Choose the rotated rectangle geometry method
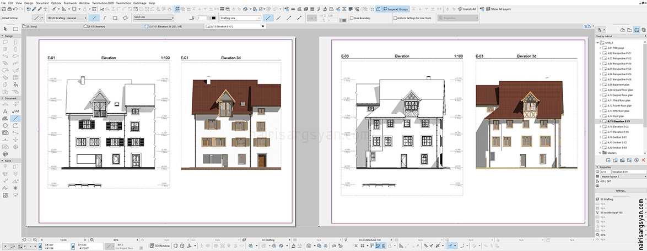This screenshot has height=251, width=647. coord(125,18)
